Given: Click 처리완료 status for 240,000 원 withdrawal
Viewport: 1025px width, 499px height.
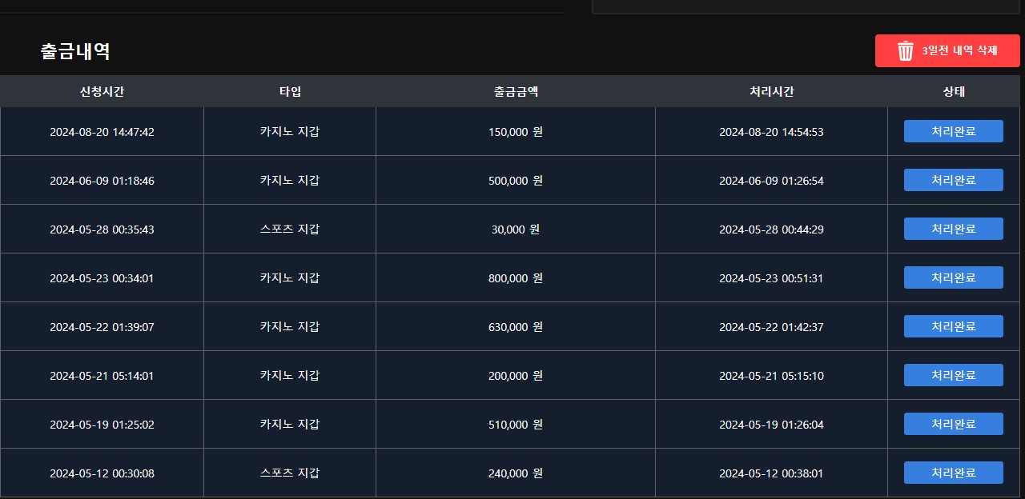Looking at the screenshot, I should (953, 473).
